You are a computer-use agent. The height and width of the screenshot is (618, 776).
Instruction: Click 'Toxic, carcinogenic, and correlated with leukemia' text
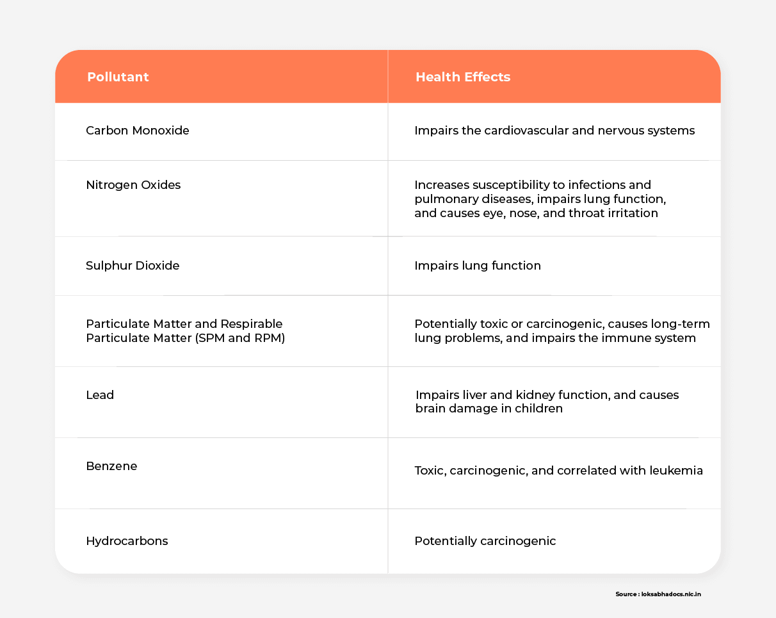(558, 471)
